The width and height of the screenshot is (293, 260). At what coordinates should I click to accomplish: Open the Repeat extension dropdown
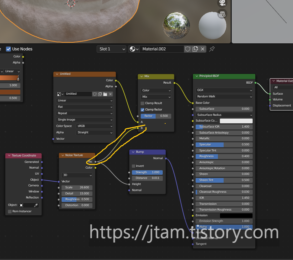tap(85, 113)
